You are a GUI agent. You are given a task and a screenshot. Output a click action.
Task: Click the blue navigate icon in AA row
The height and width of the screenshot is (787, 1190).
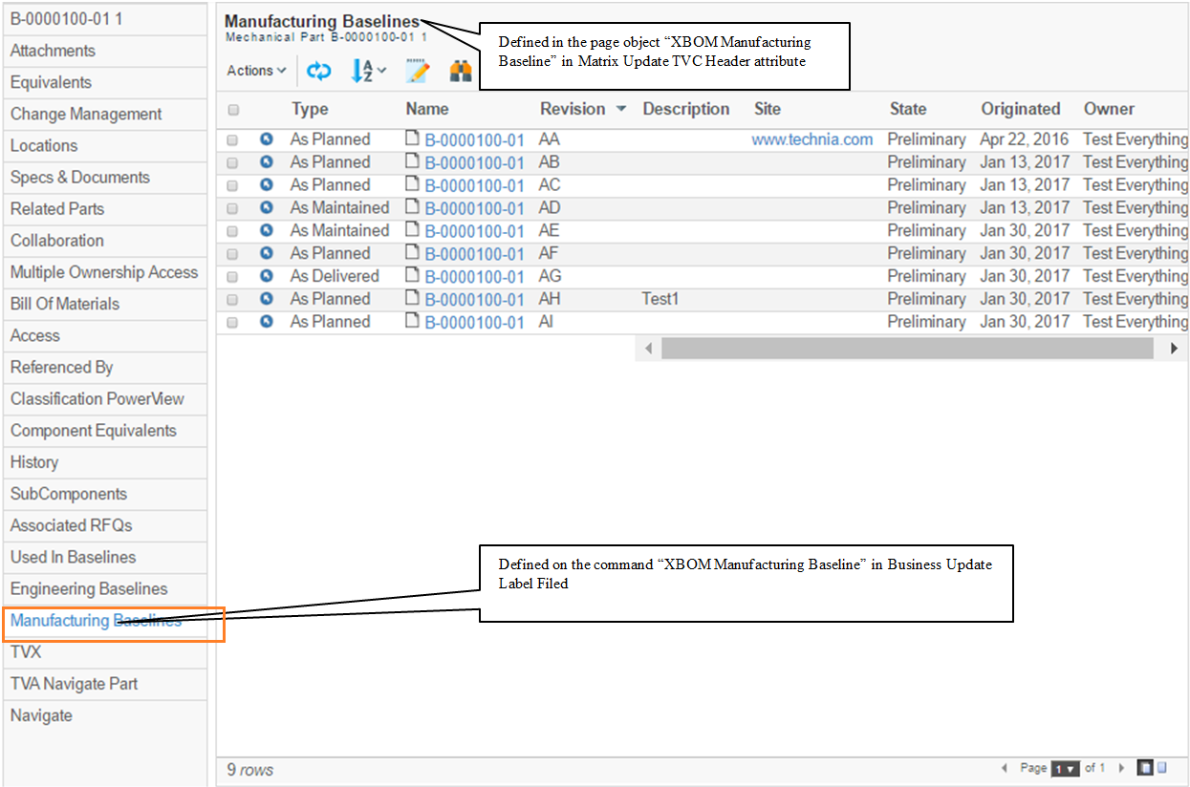point(267,139)
